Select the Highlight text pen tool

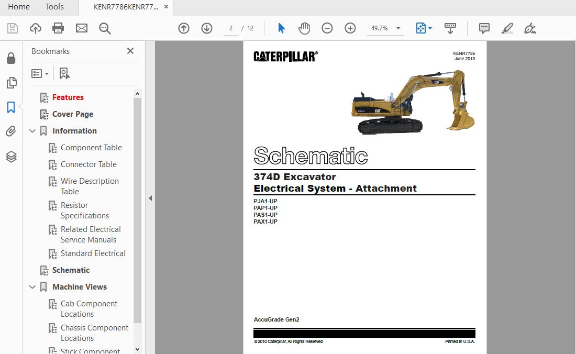tap(507, 28)
